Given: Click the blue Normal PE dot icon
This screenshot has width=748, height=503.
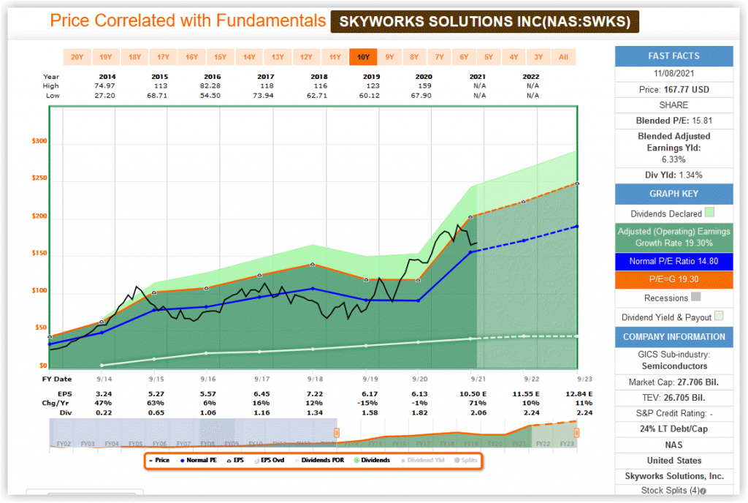Looking at the screenshot, I should [x=183, y=461].
